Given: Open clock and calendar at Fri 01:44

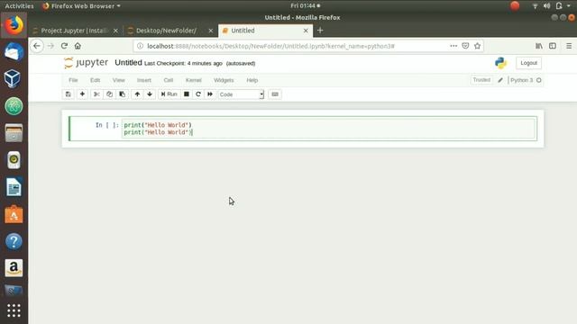Looking at the screenshot, I should click(x=305, y=6).
